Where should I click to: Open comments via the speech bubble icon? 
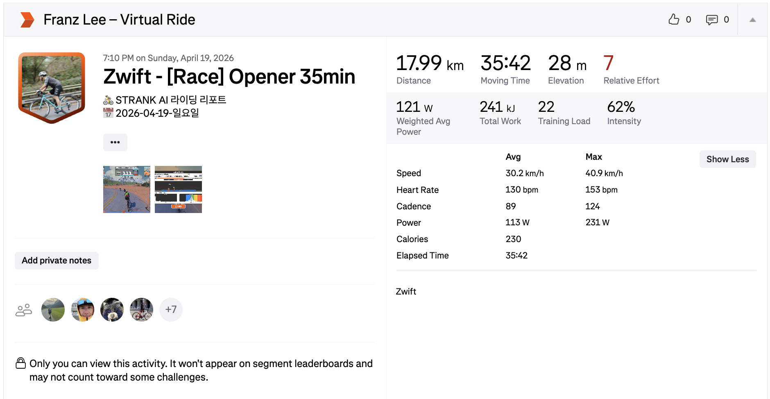point(712,20)
